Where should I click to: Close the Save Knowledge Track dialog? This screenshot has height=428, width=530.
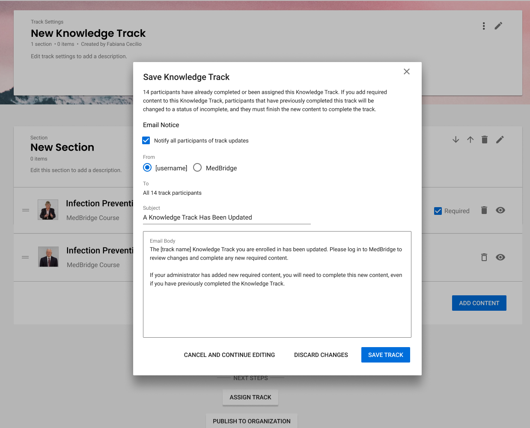(x=407, y=71)
